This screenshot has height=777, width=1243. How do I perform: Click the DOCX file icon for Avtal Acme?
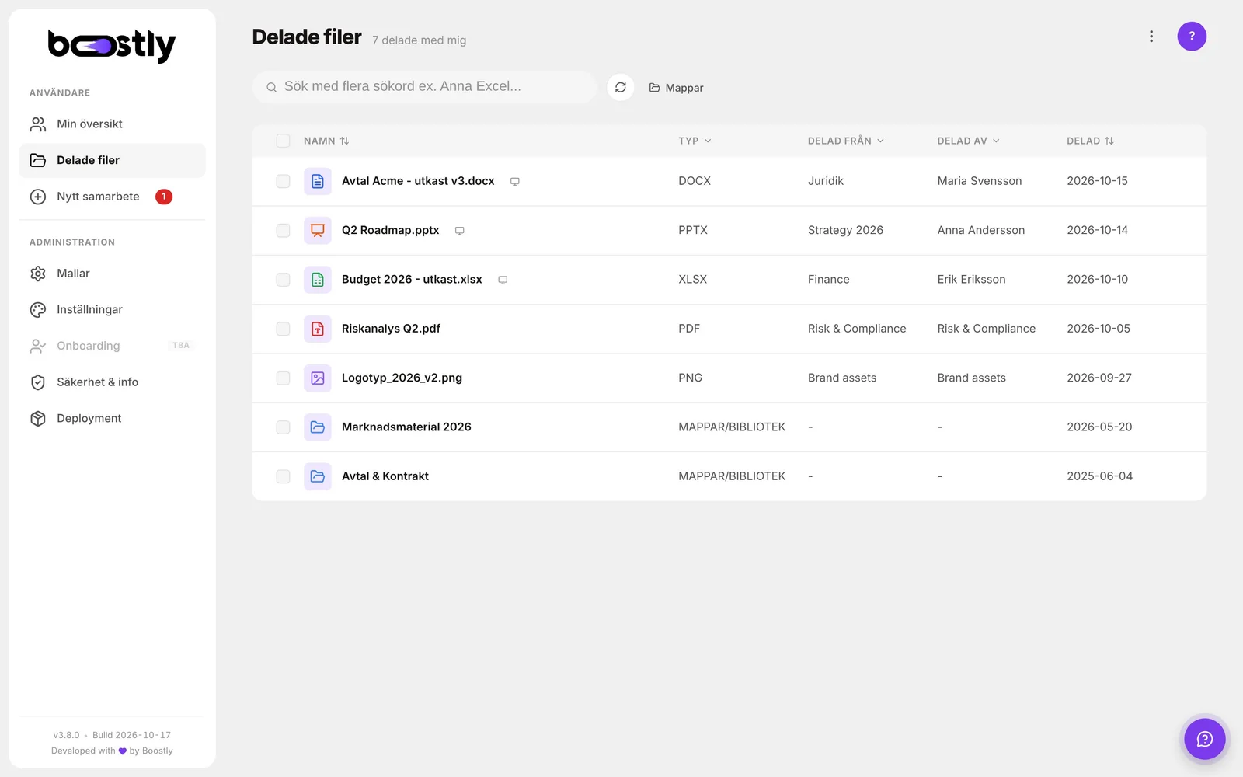click(x=318, y=181)
